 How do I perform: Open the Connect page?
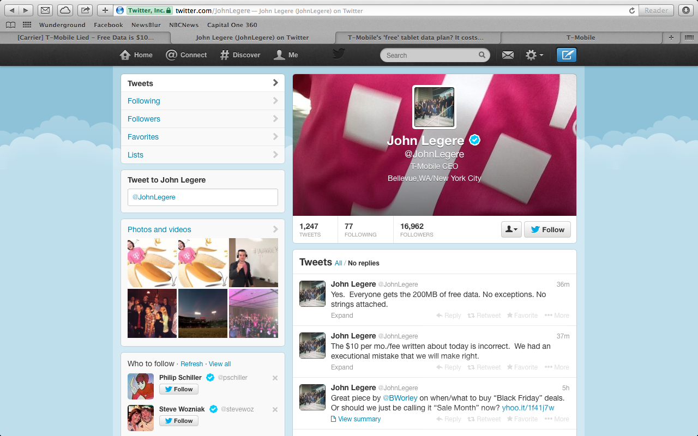186,55
